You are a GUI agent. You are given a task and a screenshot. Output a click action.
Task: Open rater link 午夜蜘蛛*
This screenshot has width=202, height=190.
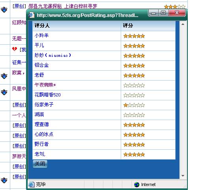45,85
